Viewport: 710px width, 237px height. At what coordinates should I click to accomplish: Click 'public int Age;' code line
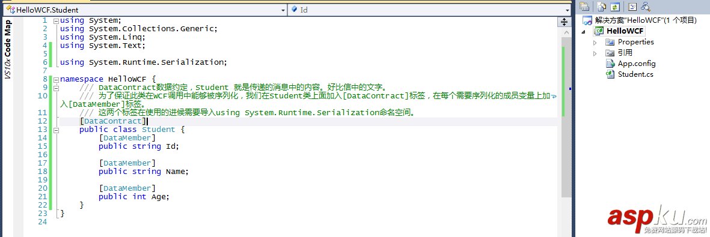[x=133, y=197]
